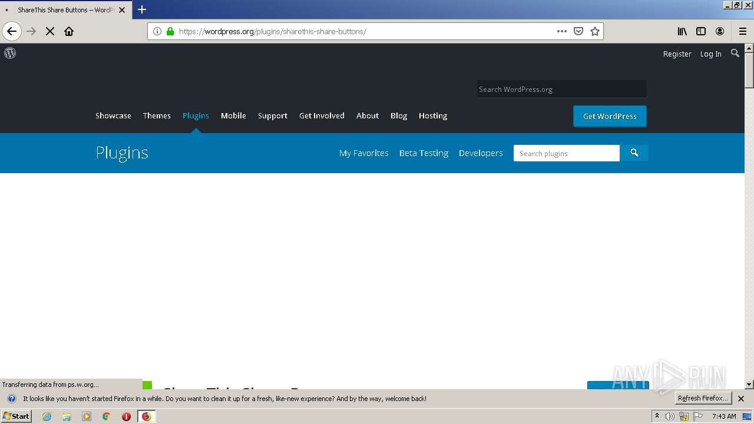Open the volume control in system tray
The width and height of the screenshot is (754, 424).
pos(670,416)
